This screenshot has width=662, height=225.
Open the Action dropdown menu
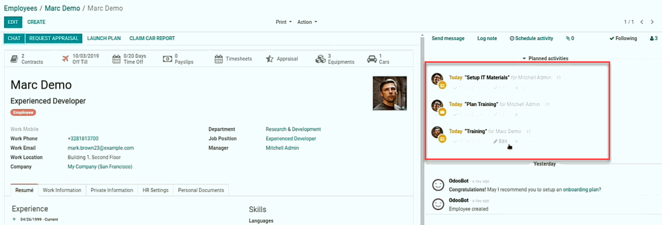point(307,22)
